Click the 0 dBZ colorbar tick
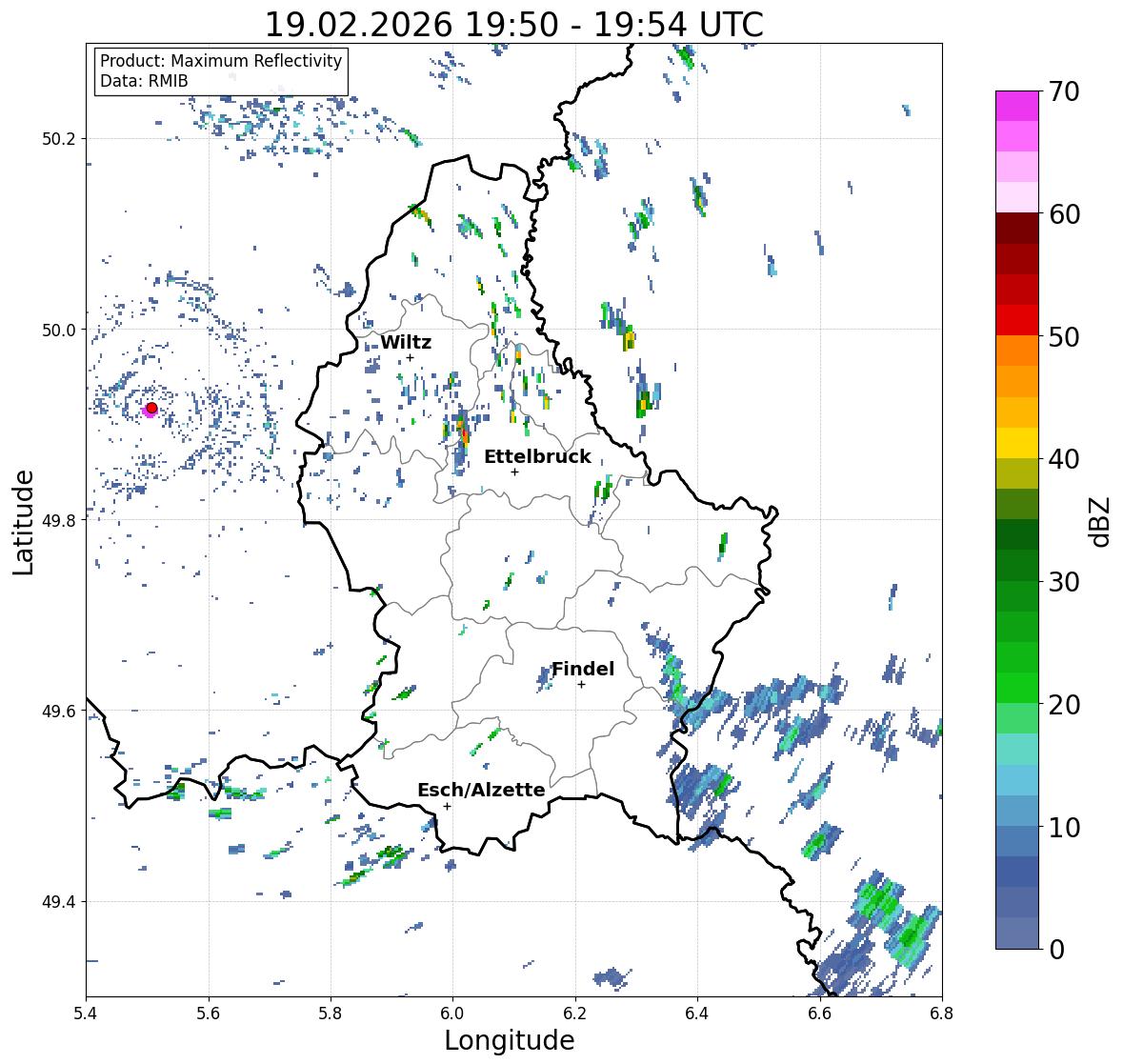 1056,950
